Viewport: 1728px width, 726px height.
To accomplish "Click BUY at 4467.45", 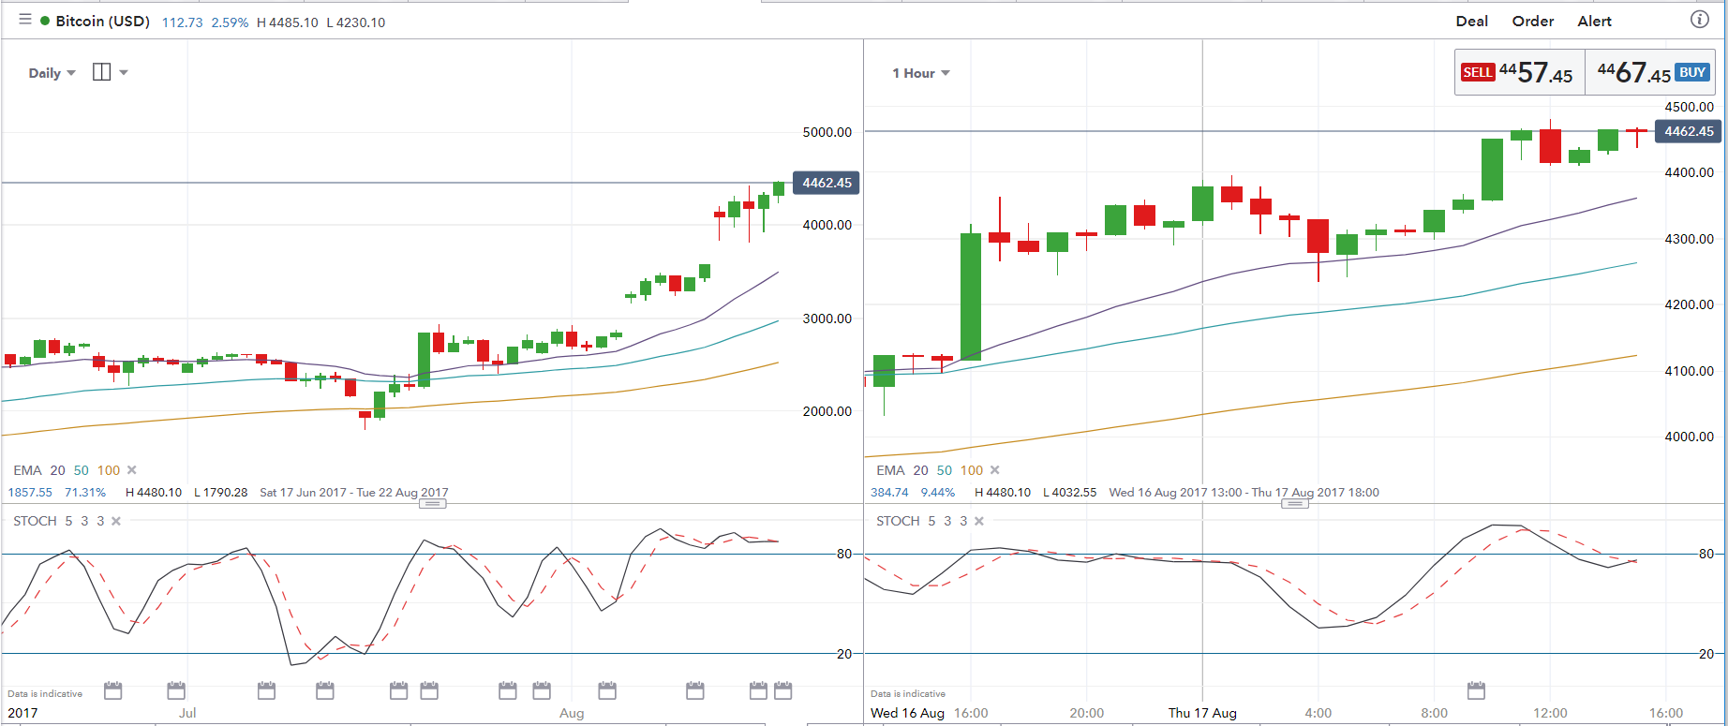I will coord(1650,72).
